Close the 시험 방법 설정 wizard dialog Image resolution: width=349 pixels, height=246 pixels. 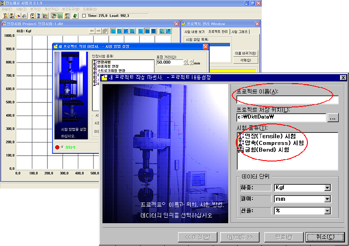coord(205,47)
